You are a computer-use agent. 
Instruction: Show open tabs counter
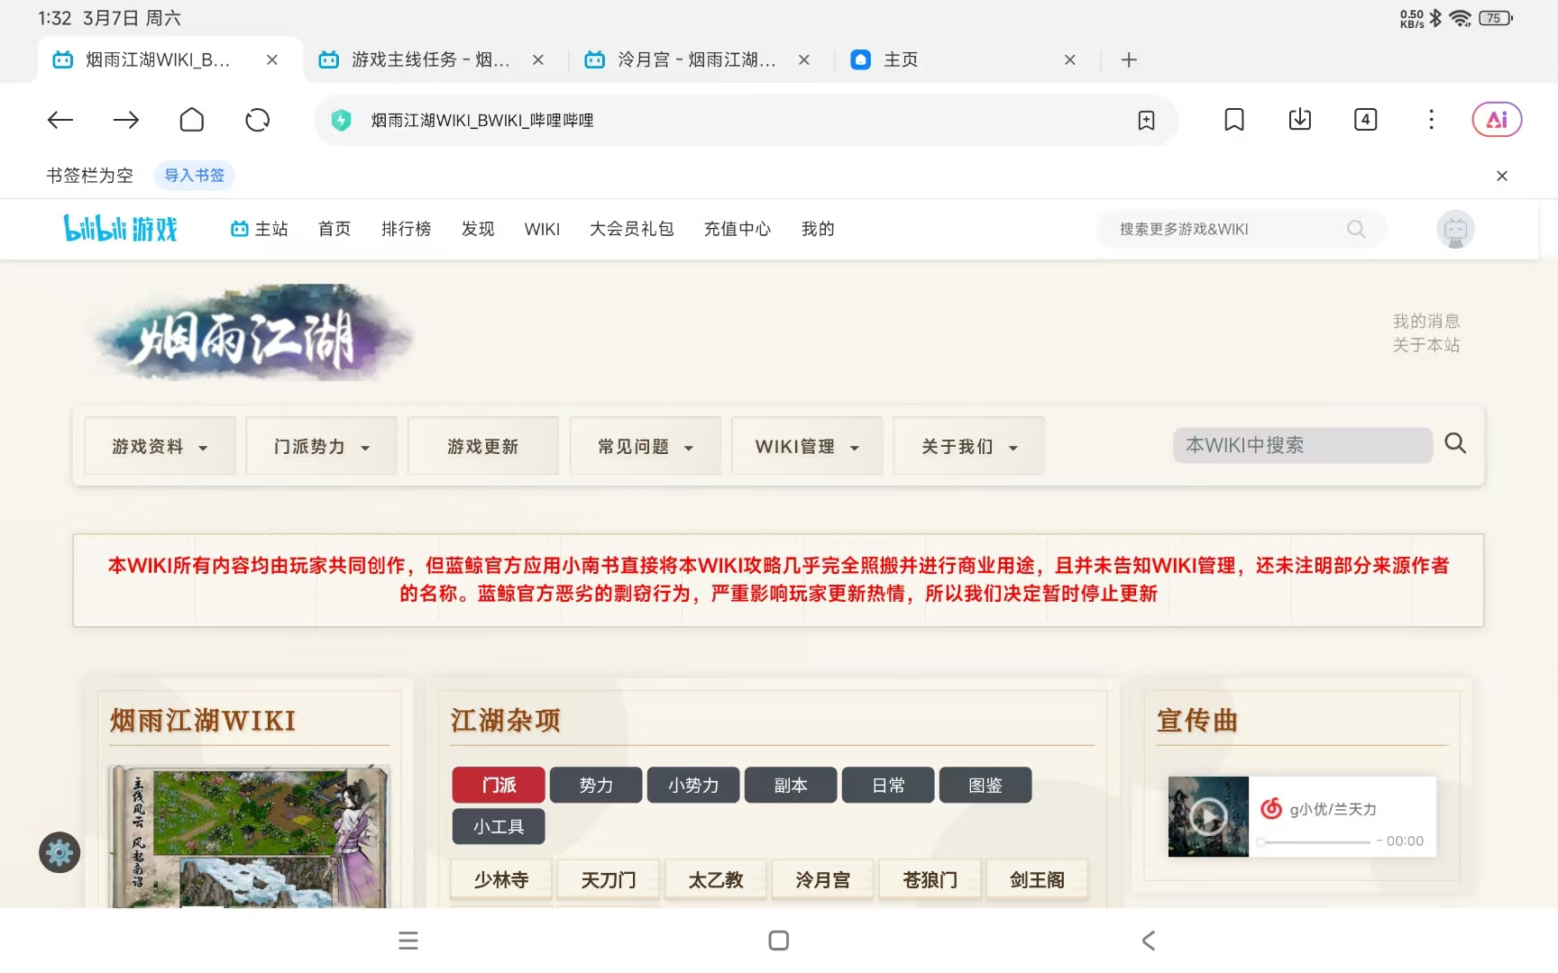[x=1366, y=120]
